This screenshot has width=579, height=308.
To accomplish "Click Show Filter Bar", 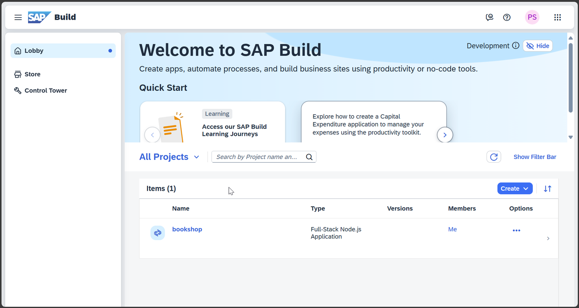I will (x=535, y=157).
